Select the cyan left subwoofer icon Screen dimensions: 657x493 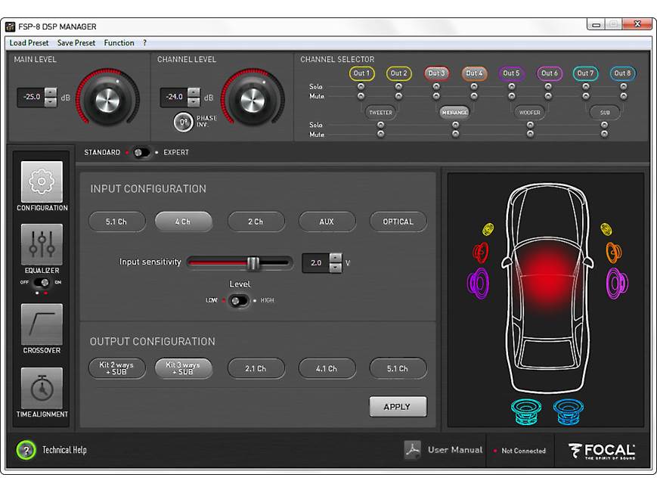click(x=526, y=411)
